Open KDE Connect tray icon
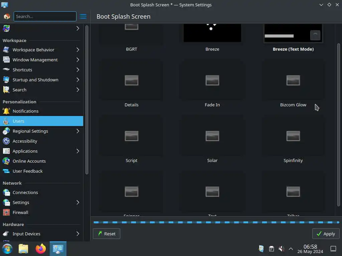342x256 pixels. (261, 249)
